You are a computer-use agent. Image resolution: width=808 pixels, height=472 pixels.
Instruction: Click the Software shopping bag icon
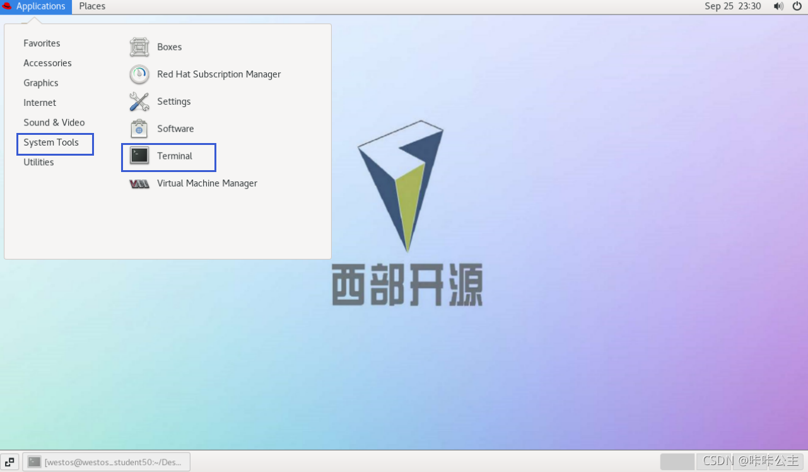pos(139,129)
